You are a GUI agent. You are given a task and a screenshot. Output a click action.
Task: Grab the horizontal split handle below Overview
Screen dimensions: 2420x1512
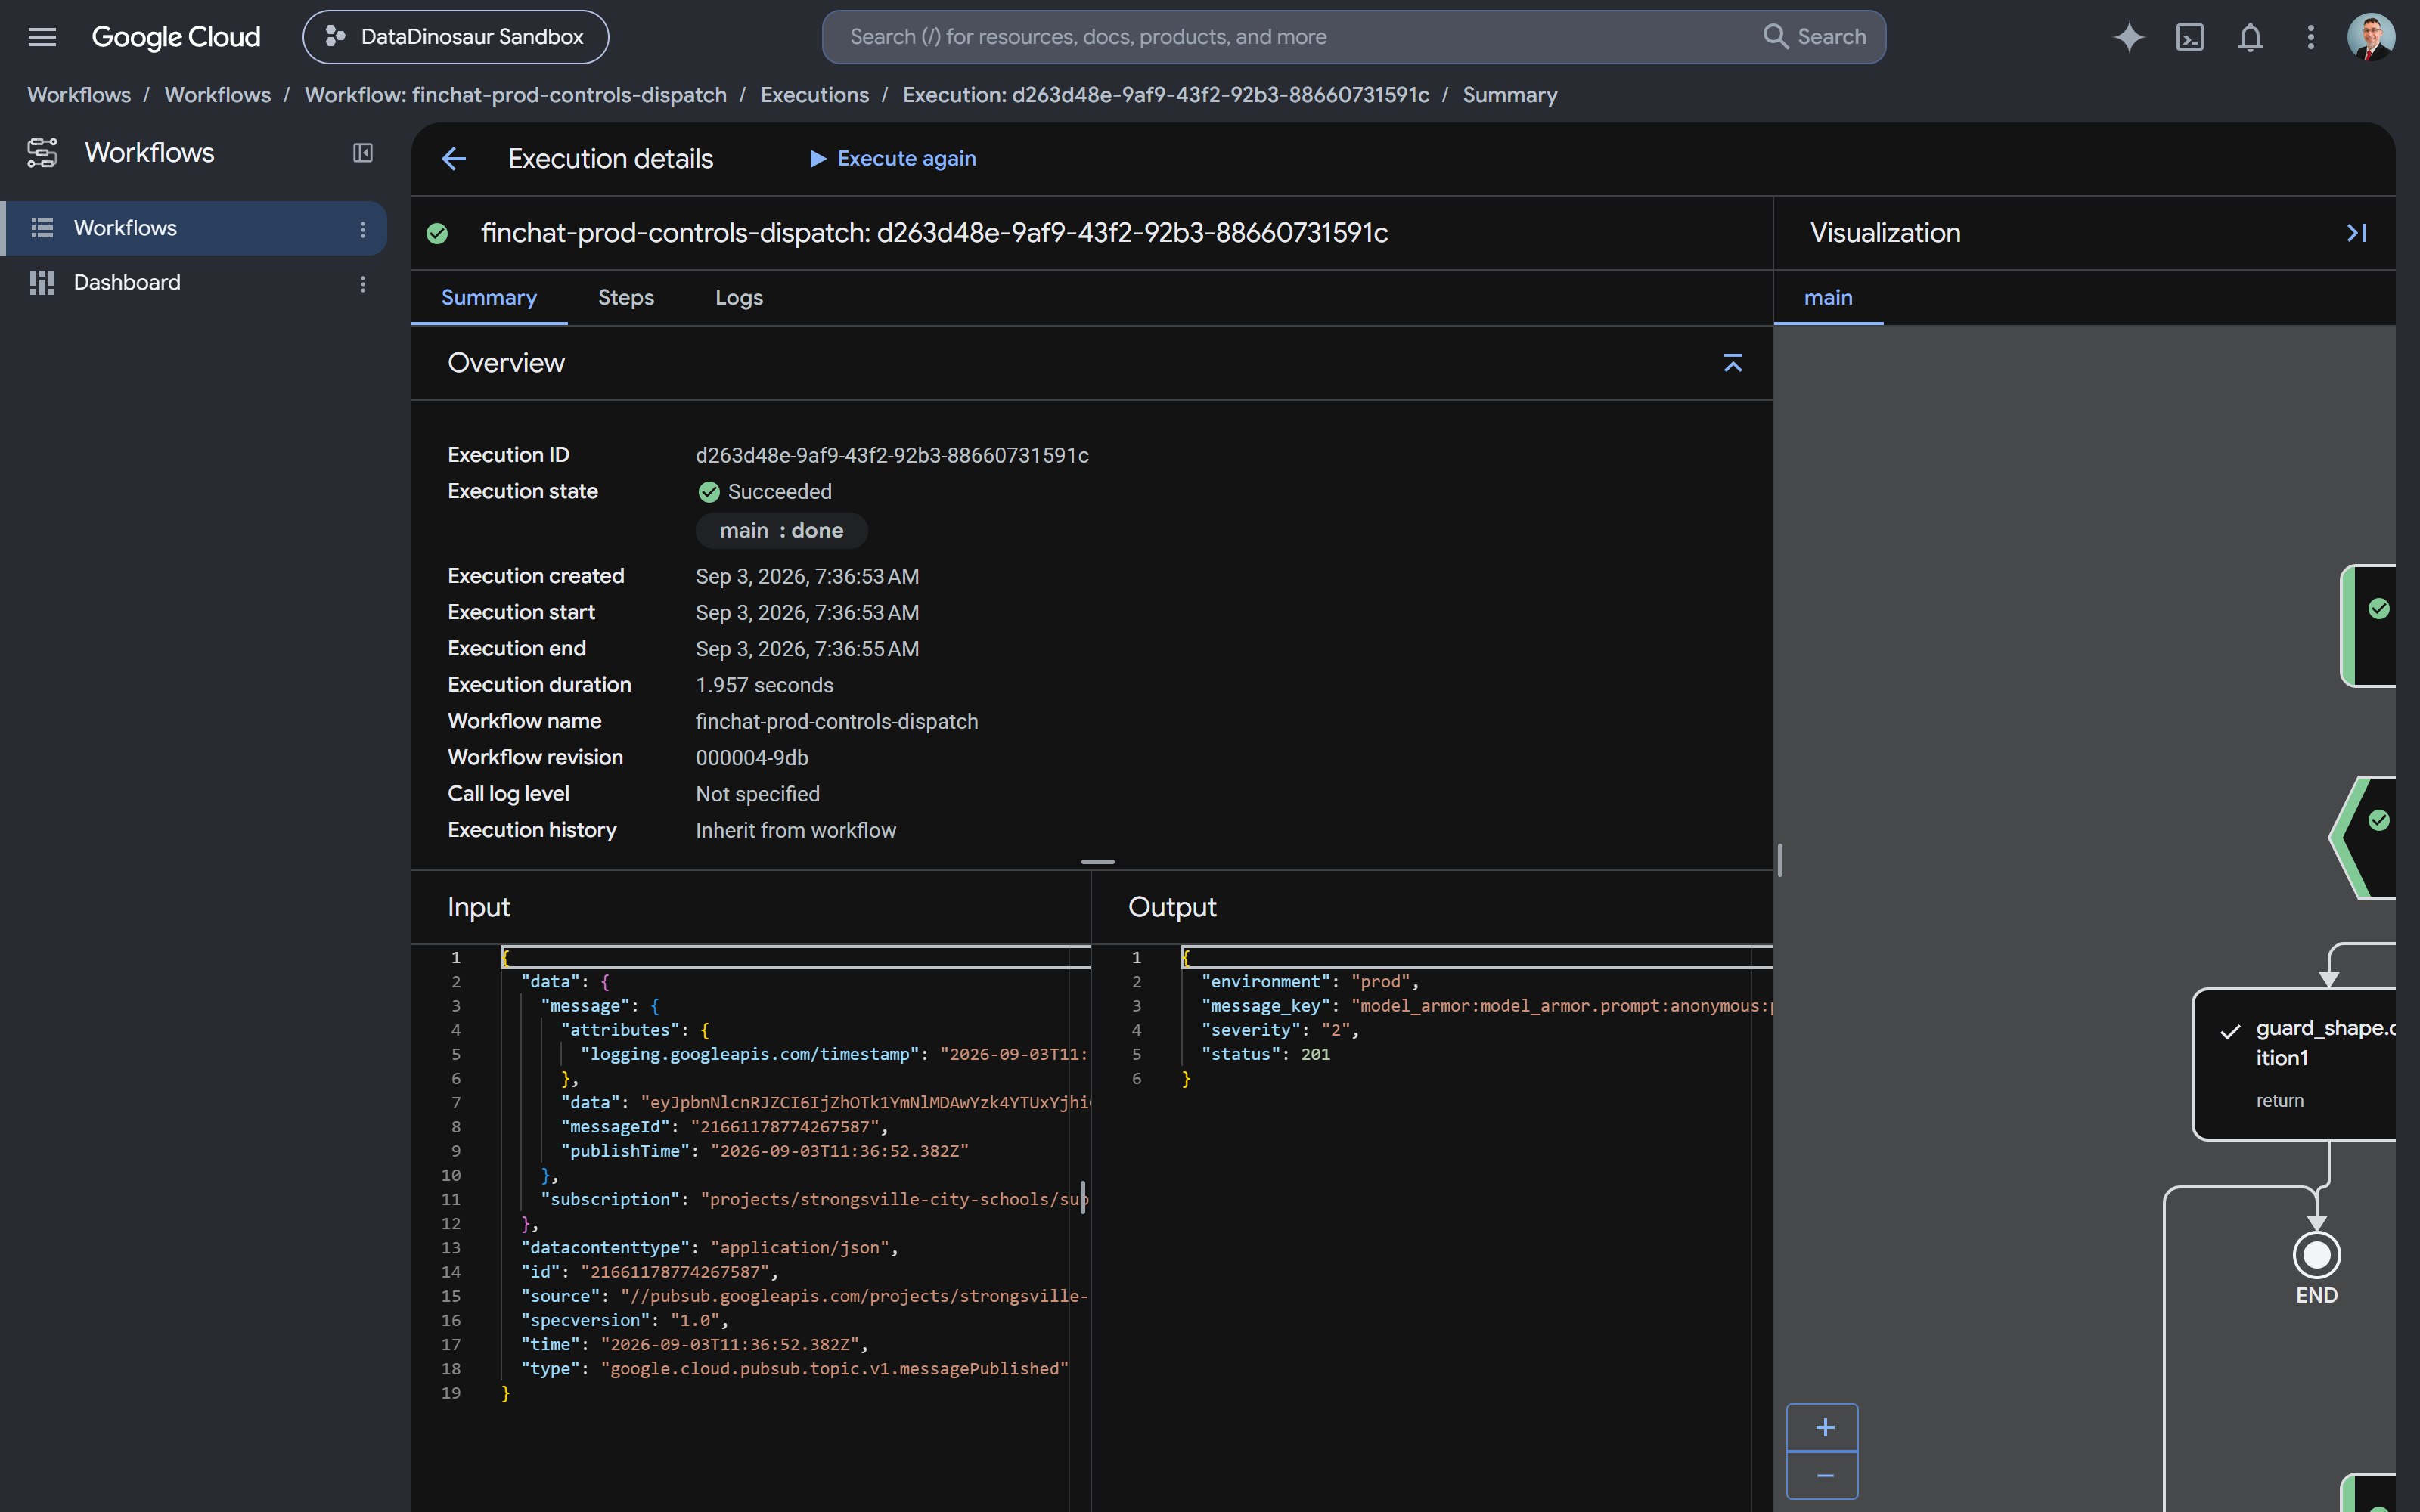click(x=1098, y=862)
